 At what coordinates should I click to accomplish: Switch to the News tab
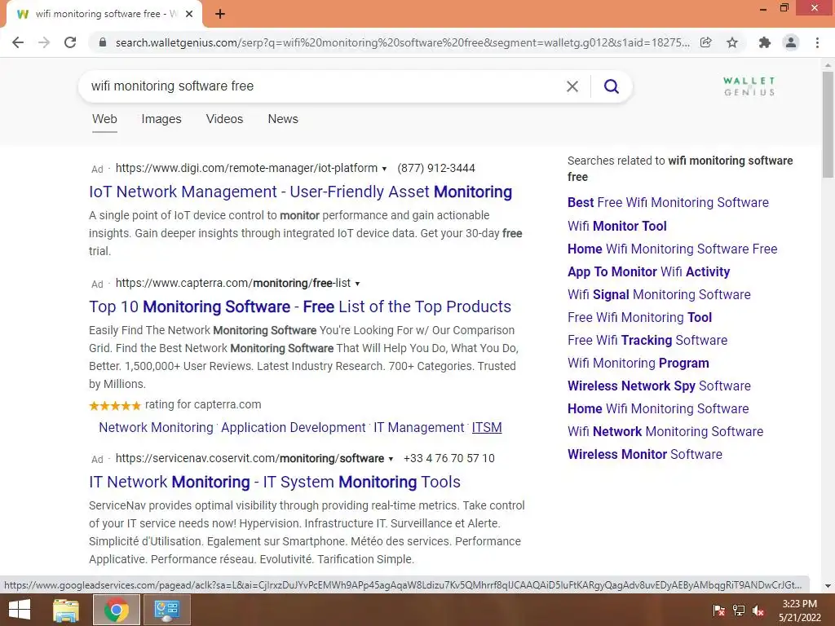pos(283,119)
